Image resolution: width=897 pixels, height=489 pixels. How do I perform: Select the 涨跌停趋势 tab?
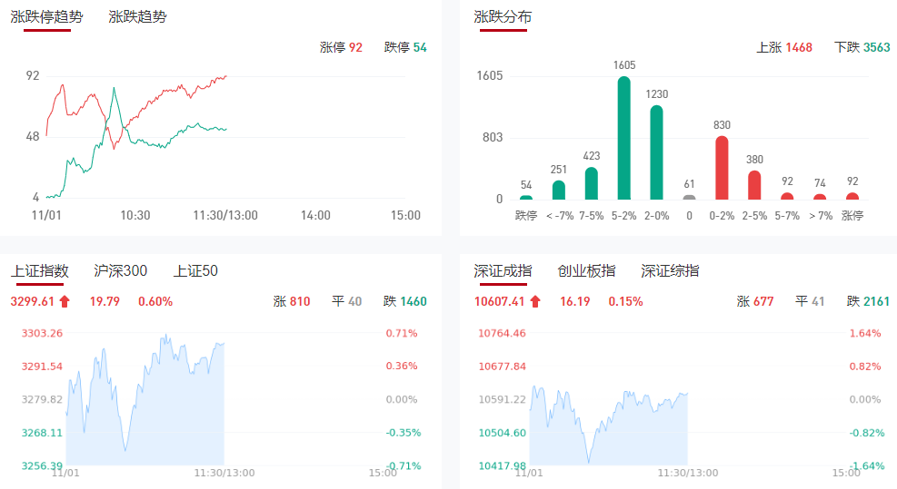46,16
